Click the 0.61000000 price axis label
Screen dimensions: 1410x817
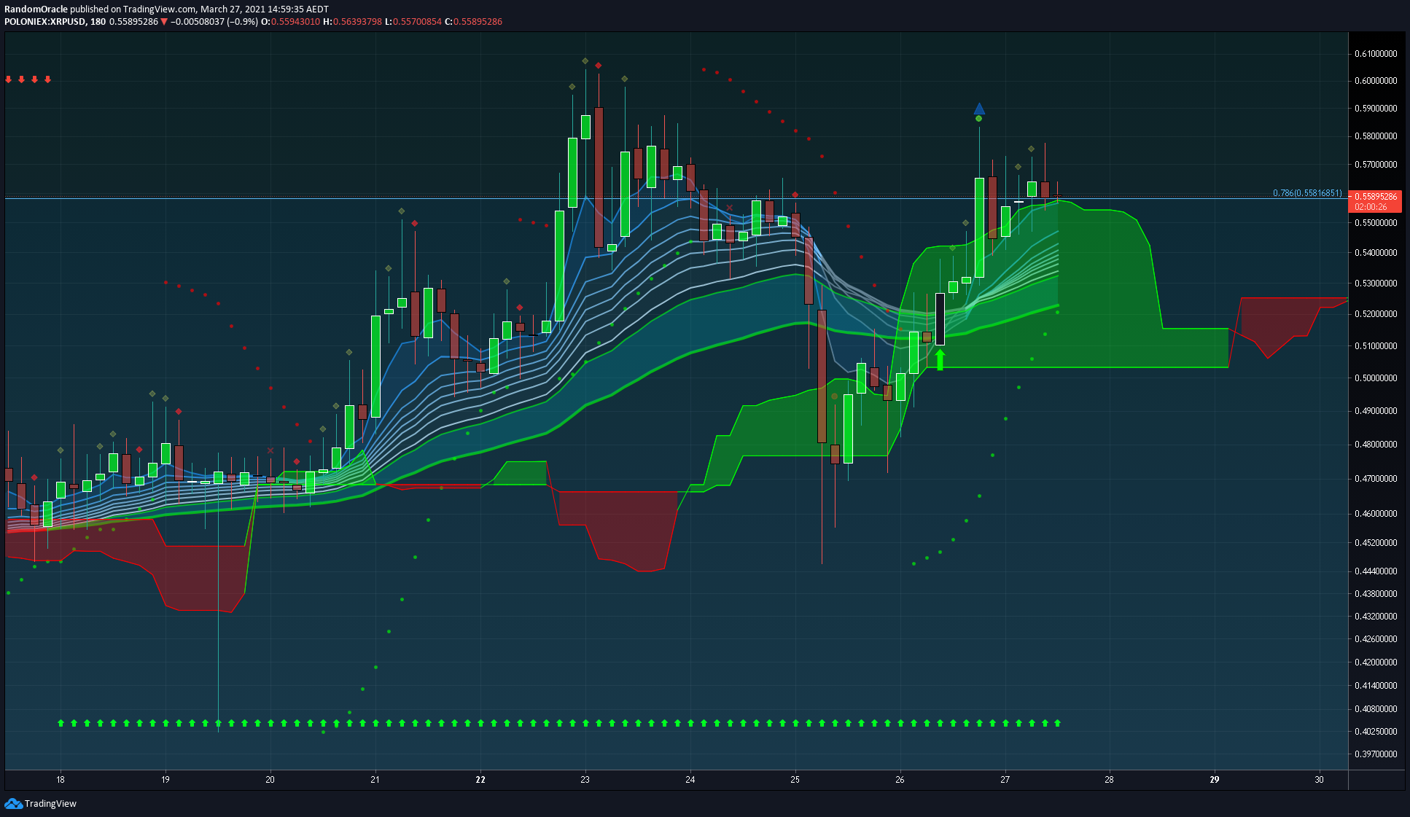[x=1376, y=54]
